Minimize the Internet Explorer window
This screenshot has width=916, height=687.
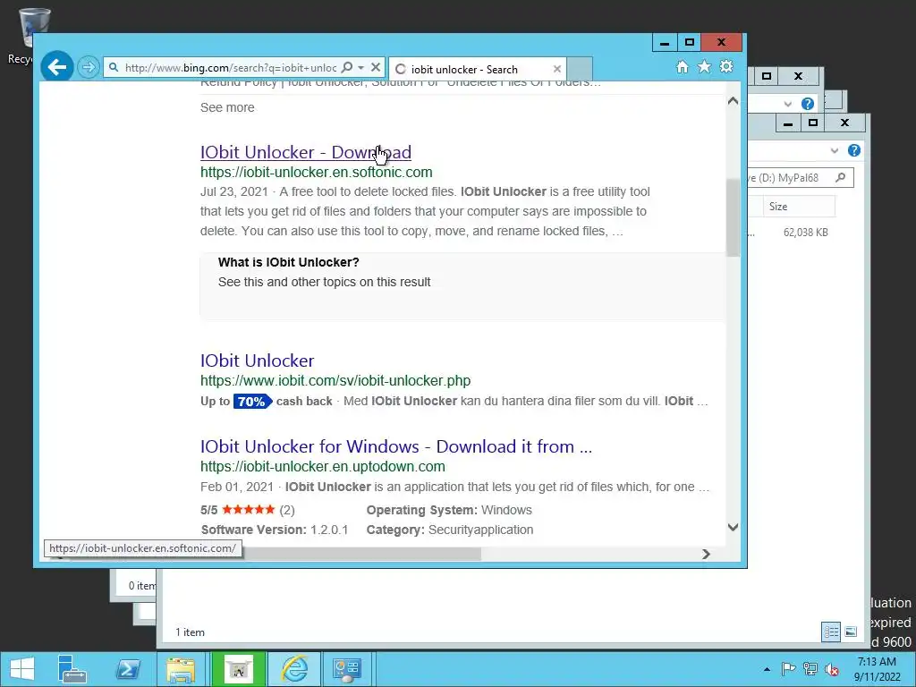[665, 43]
